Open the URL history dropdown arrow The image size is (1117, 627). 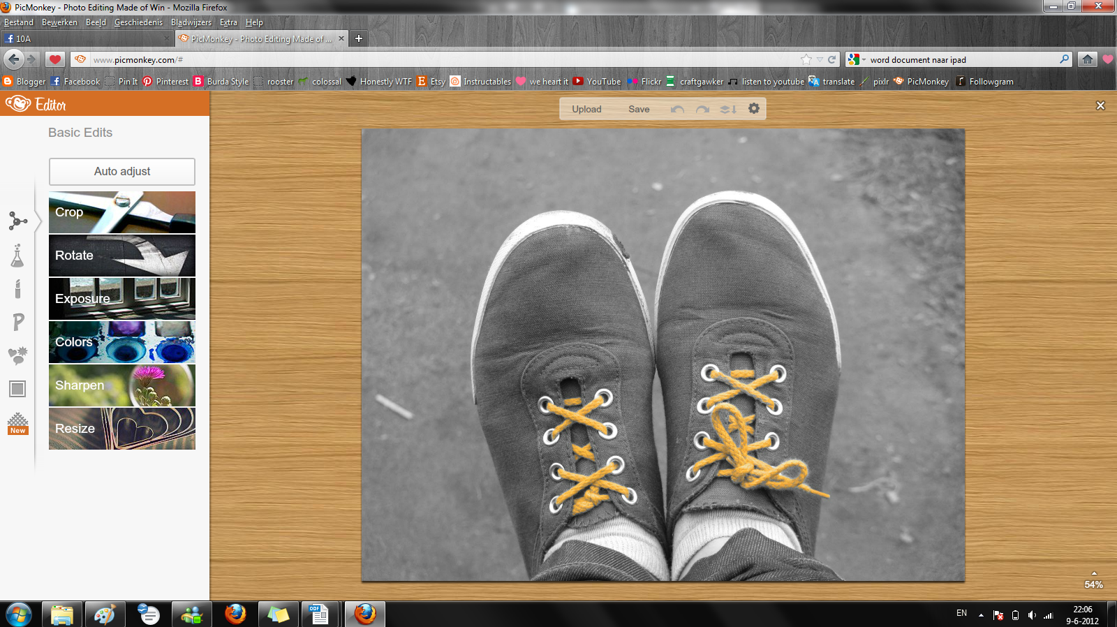click(x=820, y=60)
